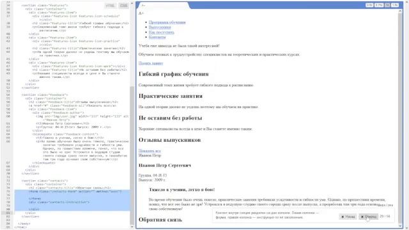Click the code editor scroll-up arrow

(x=132, y=3)
